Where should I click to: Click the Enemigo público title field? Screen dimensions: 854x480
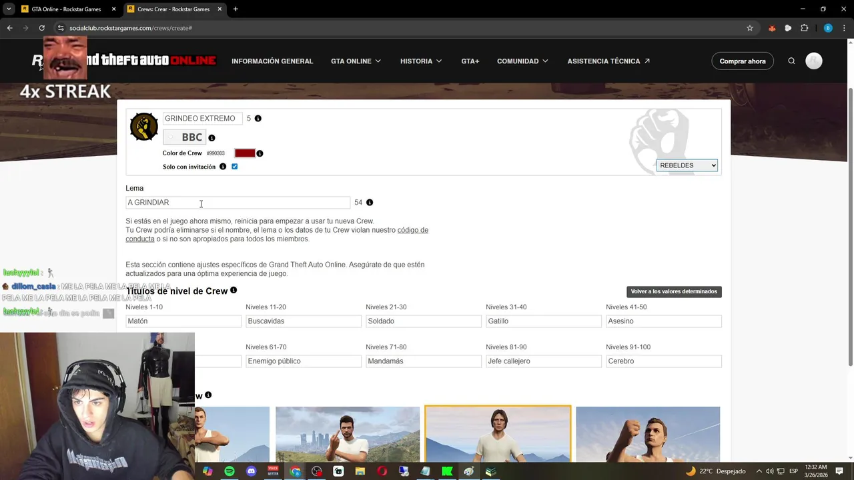(304, 361)
